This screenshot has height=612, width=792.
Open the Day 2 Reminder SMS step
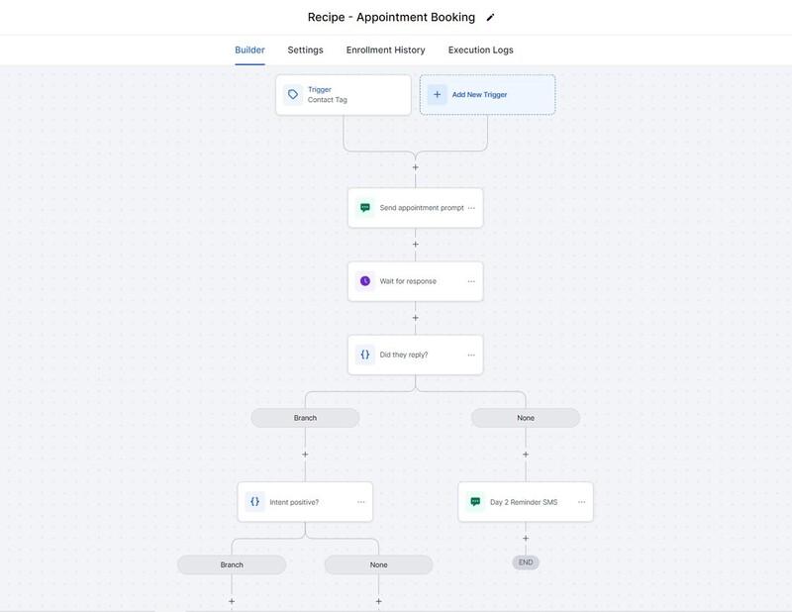pos(526,502)
